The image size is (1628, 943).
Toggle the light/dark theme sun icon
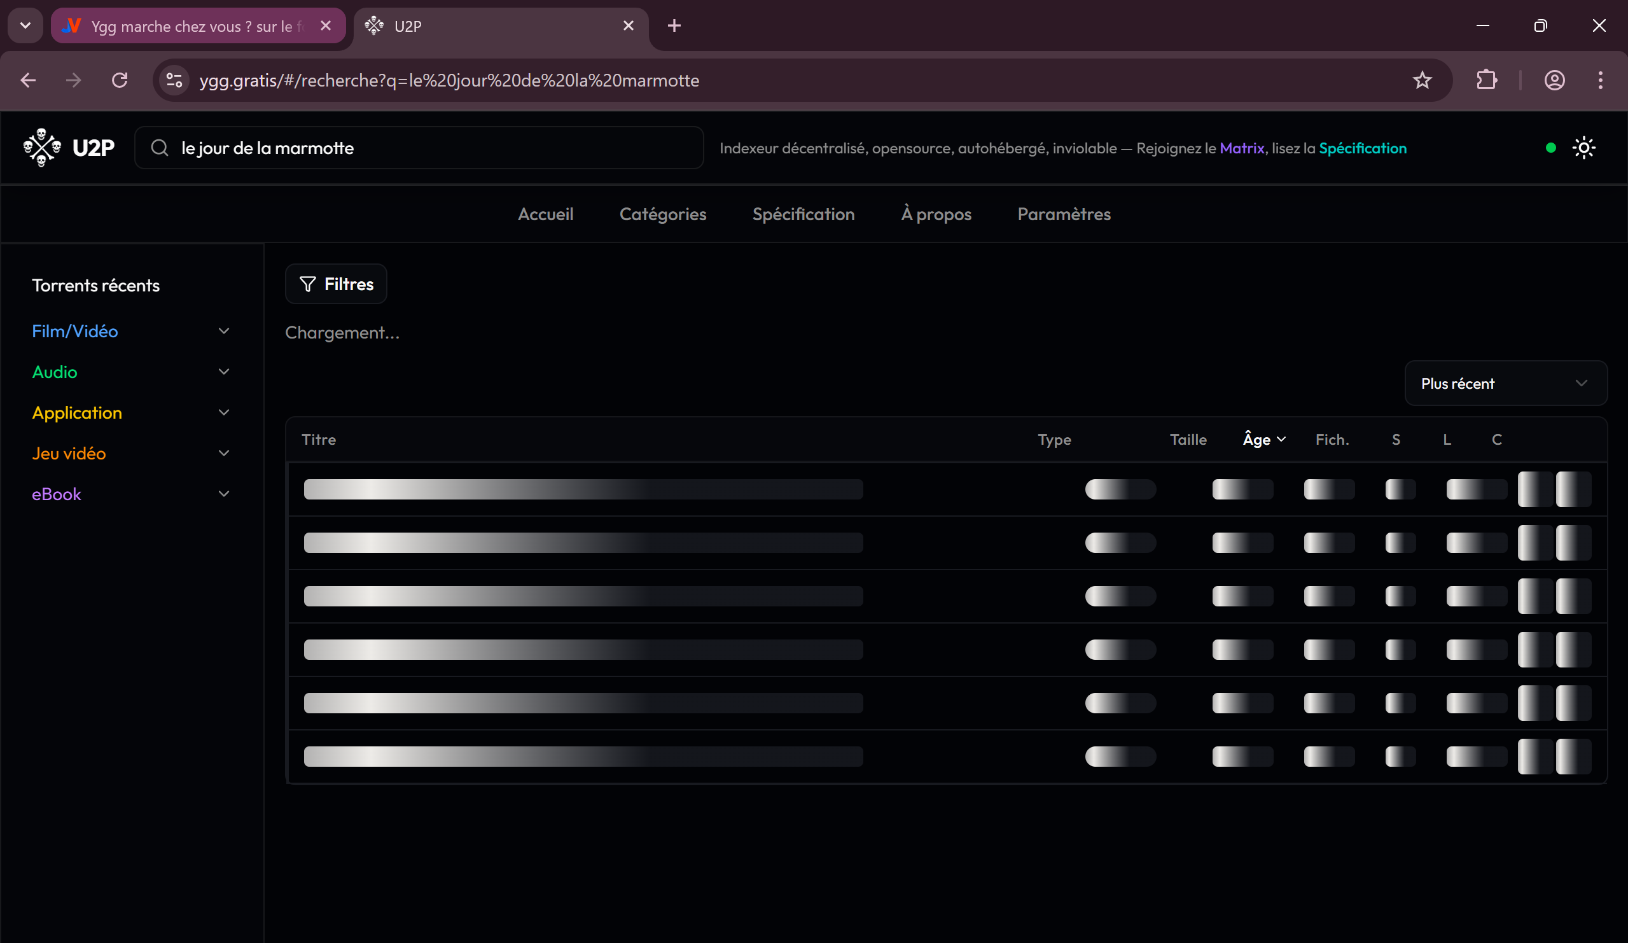click(1583, 148)
